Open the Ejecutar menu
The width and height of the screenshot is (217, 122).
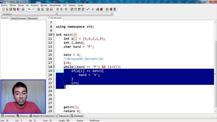[44, 5]
